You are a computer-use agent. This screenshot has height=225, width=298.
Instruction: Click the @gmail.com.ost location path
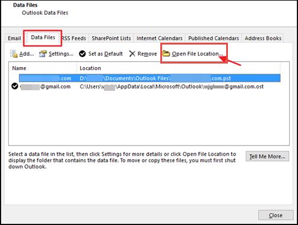tap(172, 87)
